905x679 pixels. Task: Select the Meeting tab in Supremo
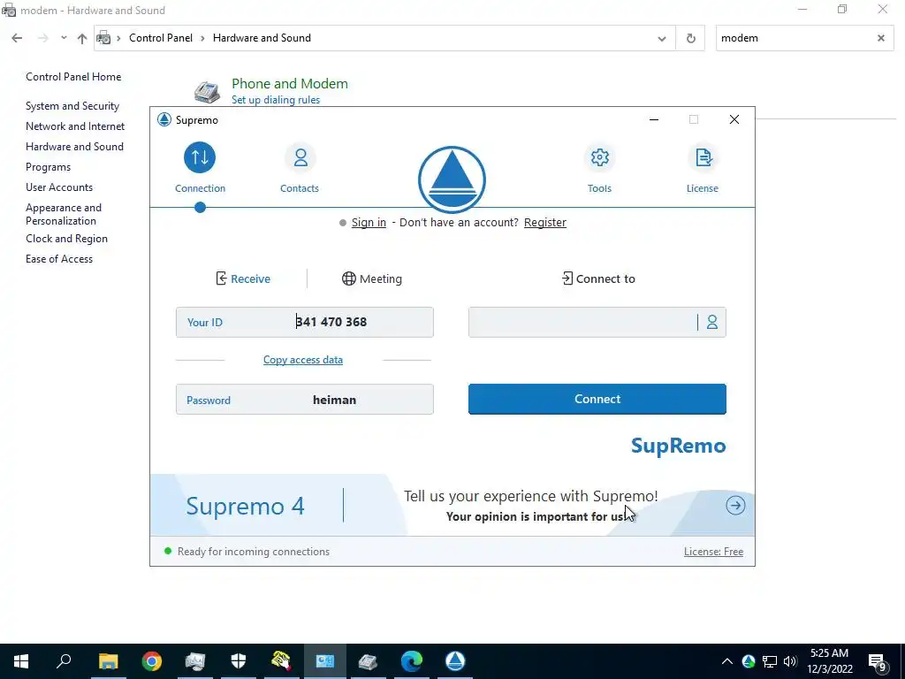point(372,278)
